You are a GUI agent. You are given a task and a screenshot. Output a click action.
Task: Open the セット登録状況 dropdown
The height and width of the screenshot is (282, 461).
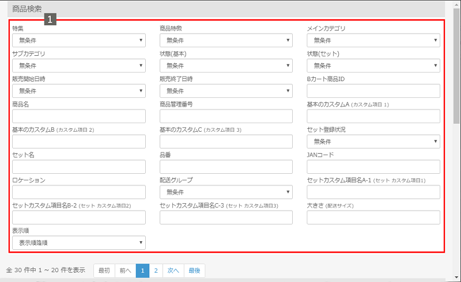coord(373,142)
